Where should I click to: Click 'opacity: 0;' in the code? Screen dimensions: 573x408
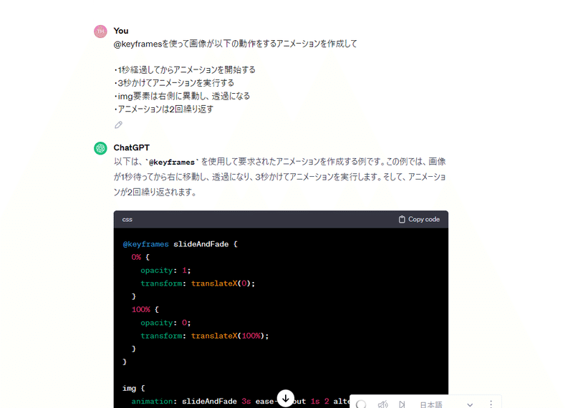pyautogui.click(x=165, y=323)
